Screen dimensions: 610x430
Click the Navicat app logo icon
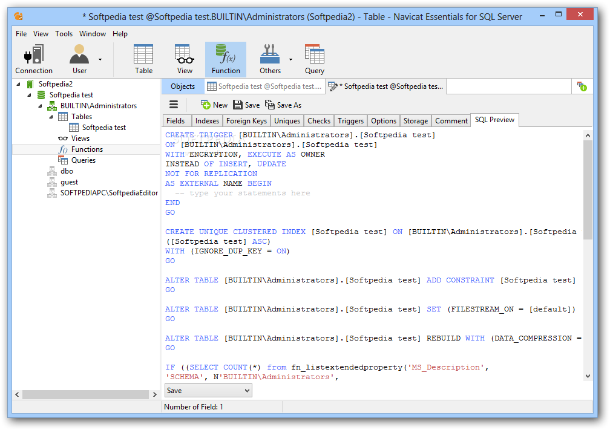(18, 16)
